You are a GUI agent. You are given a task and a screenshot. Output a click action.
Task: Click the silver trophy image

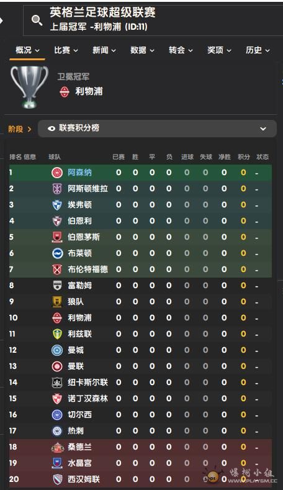pyautogui.click(x=29, y=86)
